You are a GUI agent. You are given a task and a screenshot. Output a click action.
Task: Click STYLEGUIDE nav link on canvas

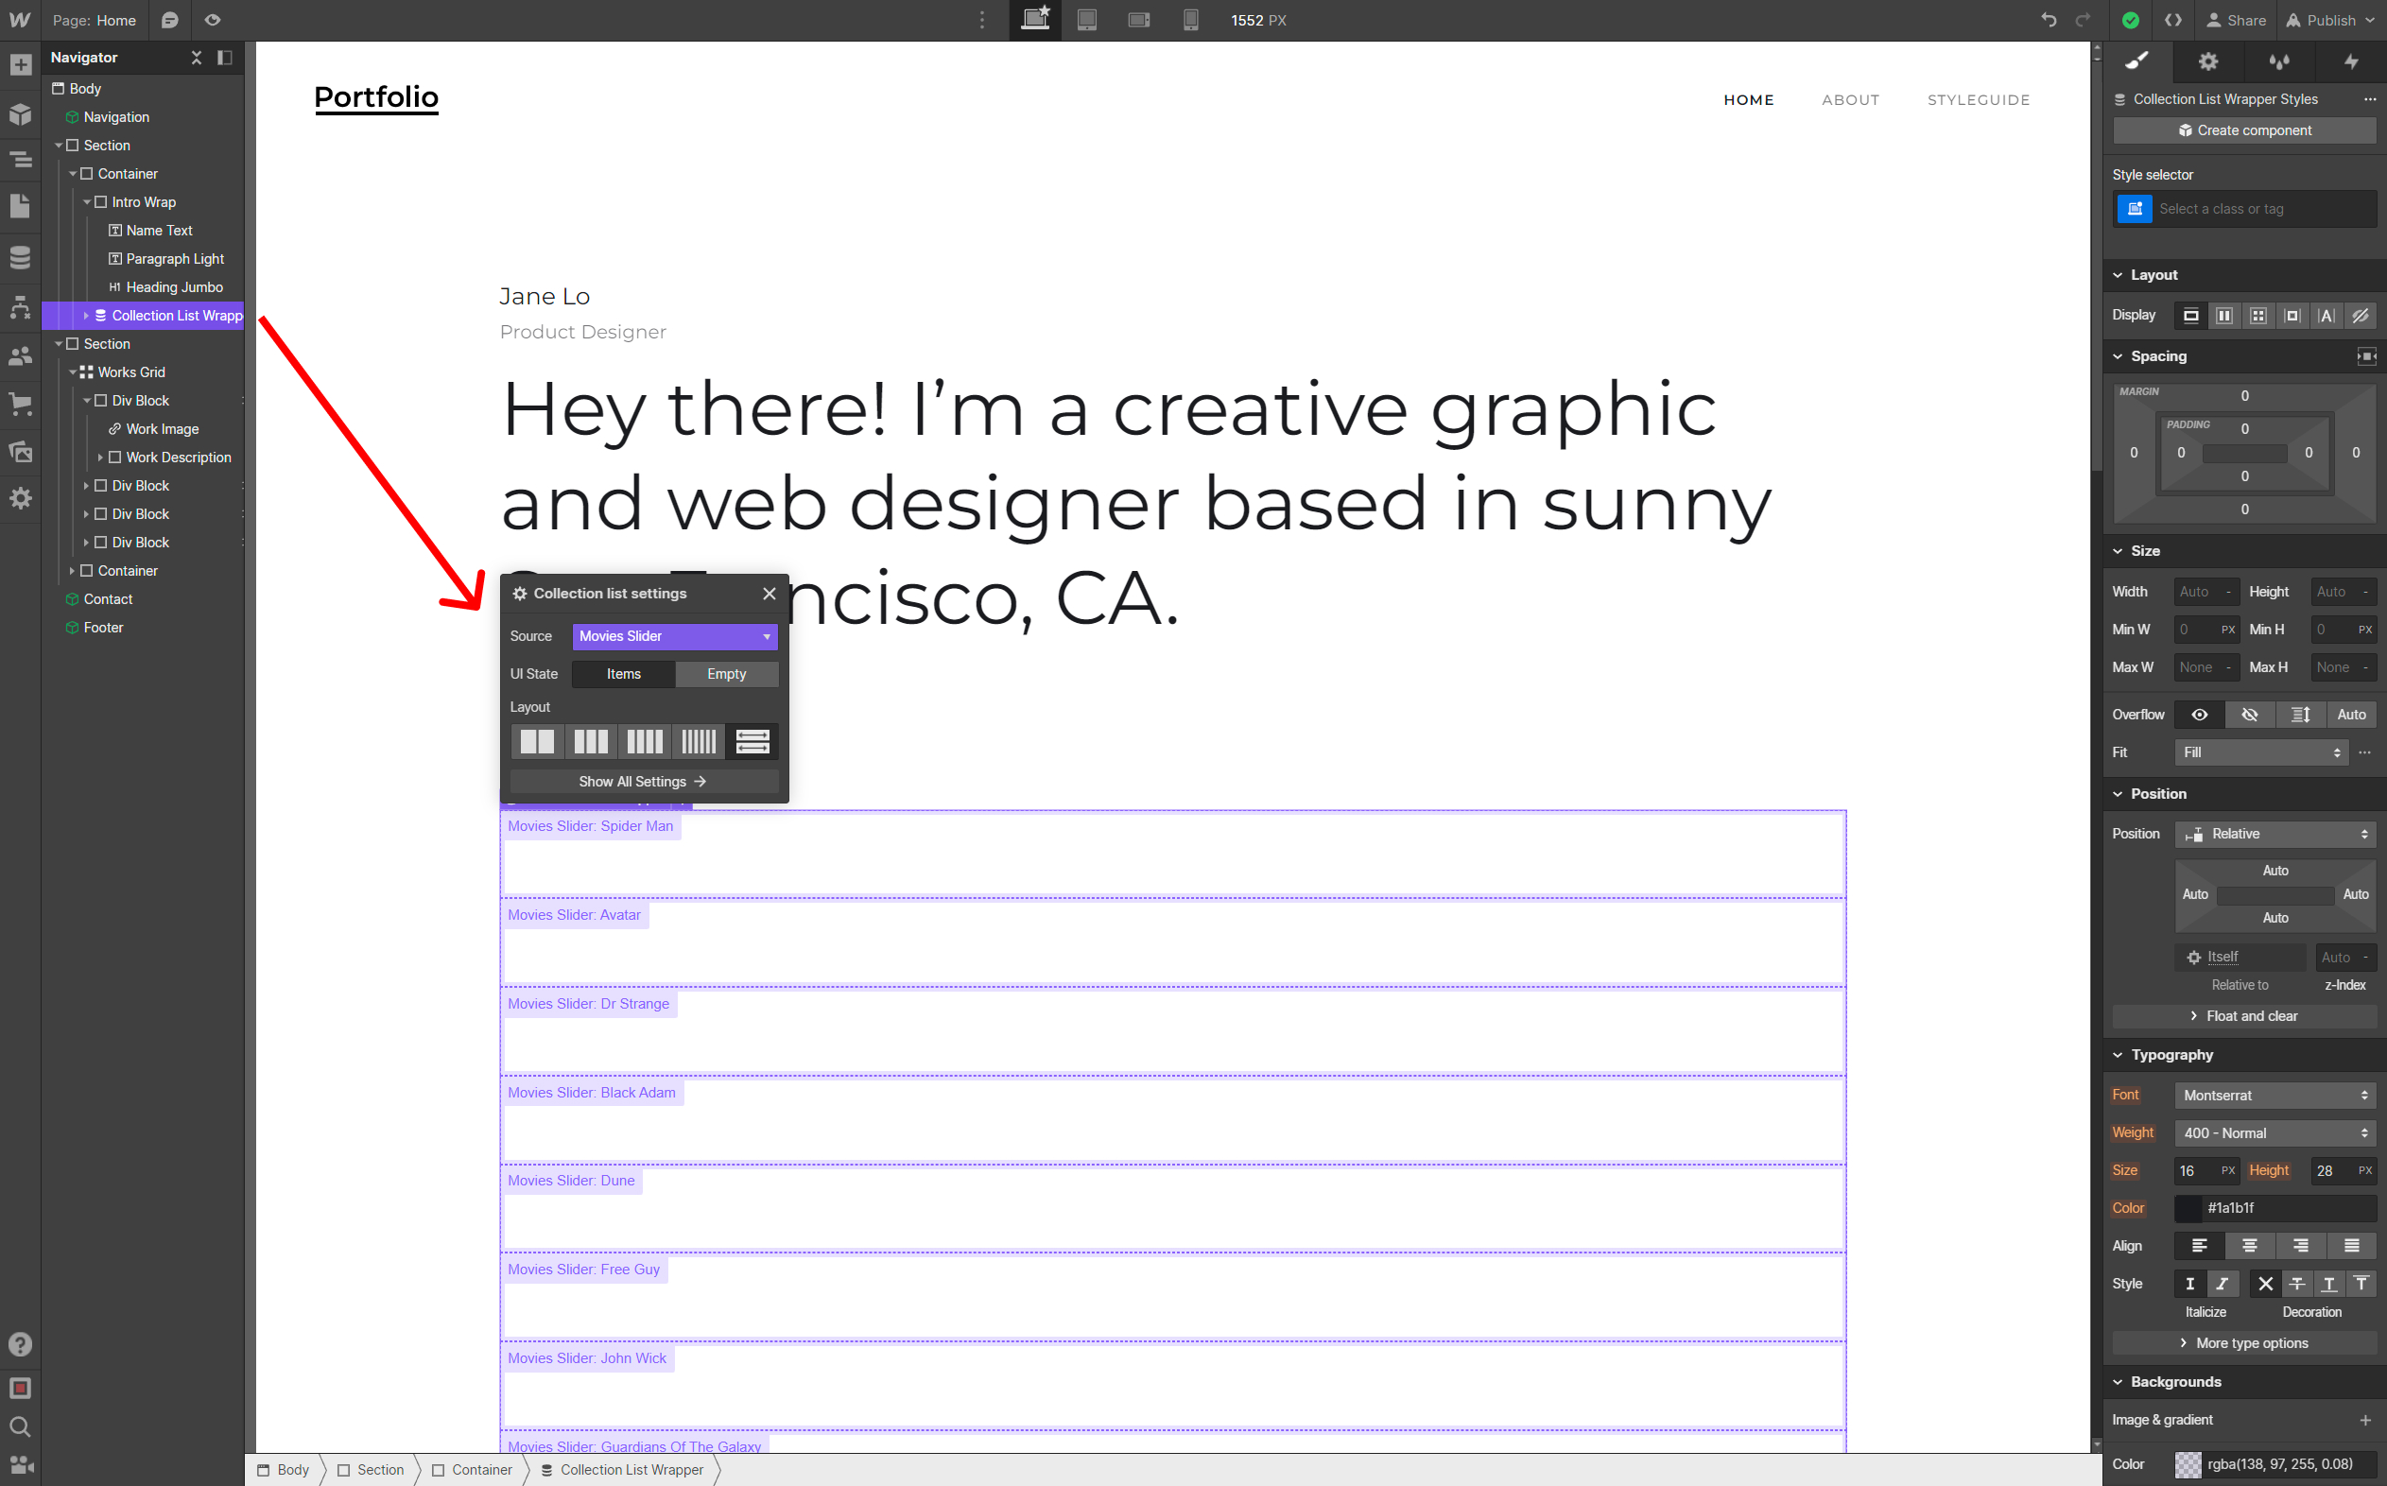coord(1979,100)
